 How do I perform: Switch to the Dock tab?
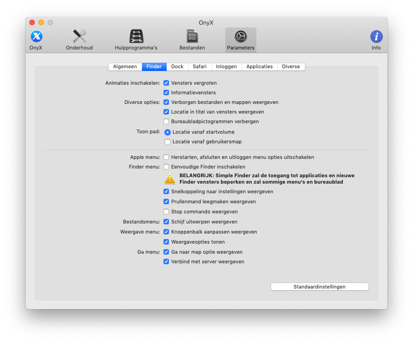pyautogui.click(x=177, y=67)
